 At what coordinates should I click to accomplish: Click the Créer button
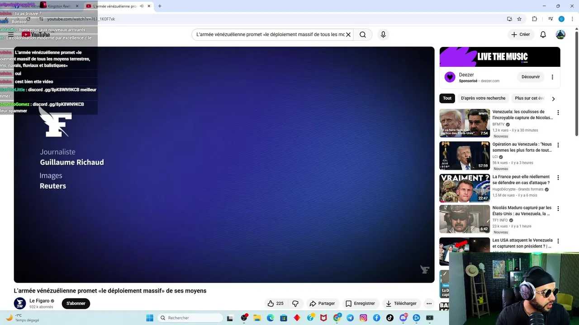click(x=521, y=35)
